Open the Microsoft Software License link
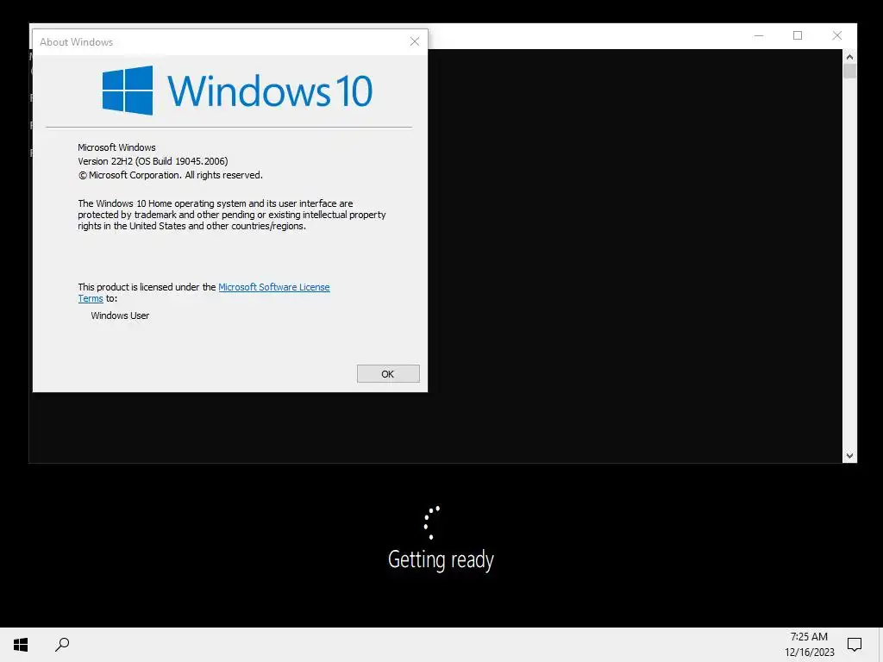The image size is (883, 662). click(x=273, y=287)
